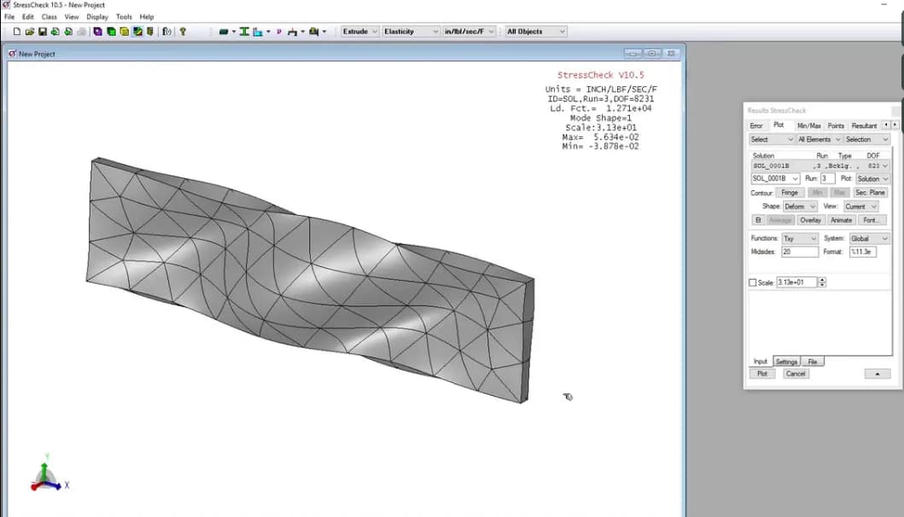Create a new project file
Viewport: 904px width, 517px height.
(16, 32)
